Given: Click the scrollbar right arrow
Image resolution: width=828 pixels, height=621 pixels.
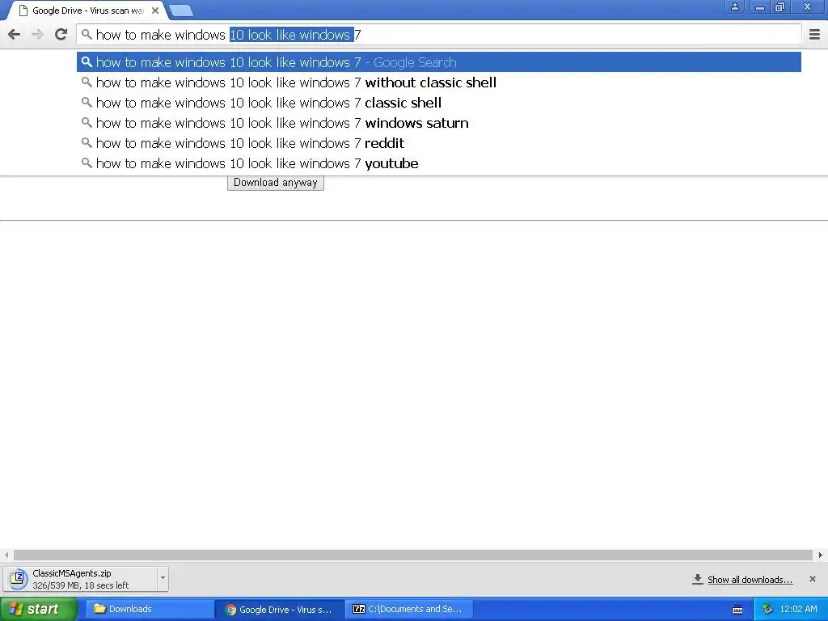Looking at the screenshot, I should (820, 555).
